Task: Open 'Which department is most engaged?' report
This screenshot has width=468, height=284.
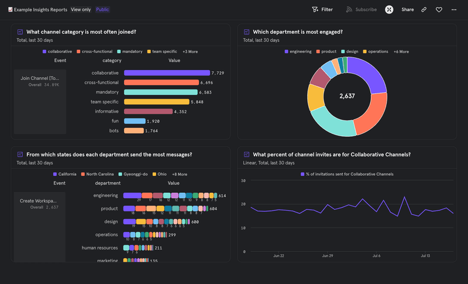Action: (x=298, y=32)
